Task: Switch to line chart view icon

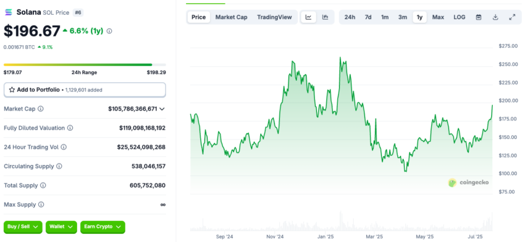Action: 308,17
